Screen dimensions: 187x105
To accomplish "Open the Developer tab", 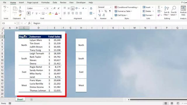I will (81, 3).
